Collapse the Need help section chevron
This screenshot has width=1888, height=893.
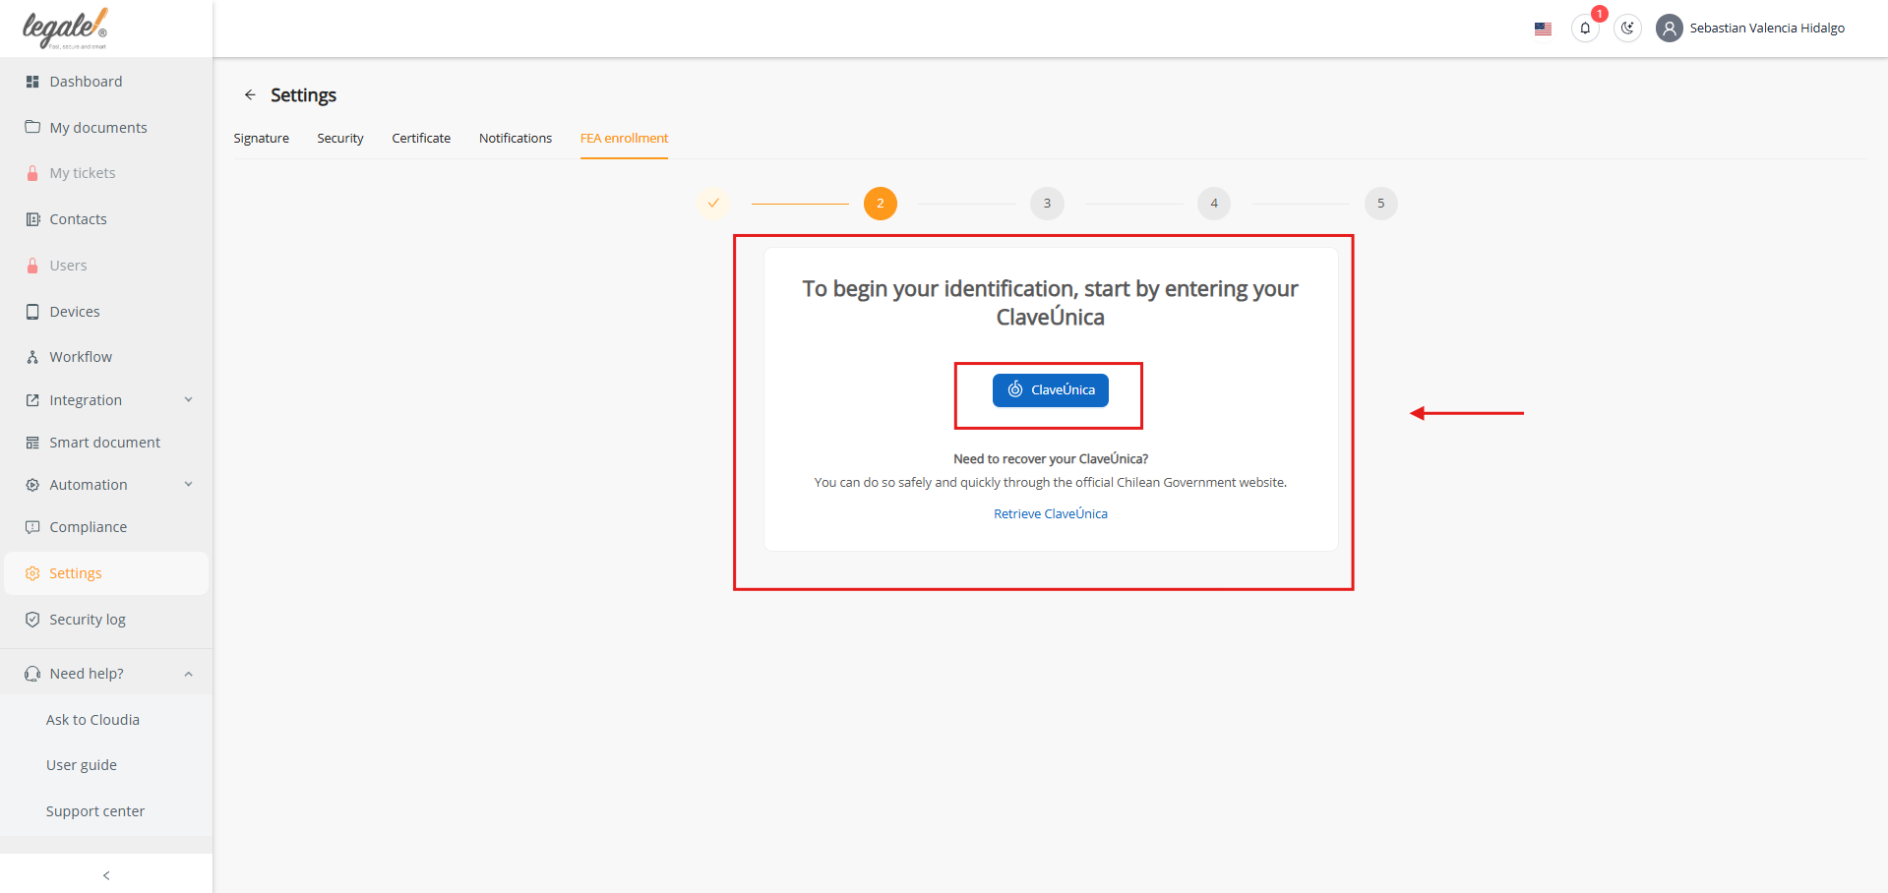pyautogui.click(x=189, y=674)
